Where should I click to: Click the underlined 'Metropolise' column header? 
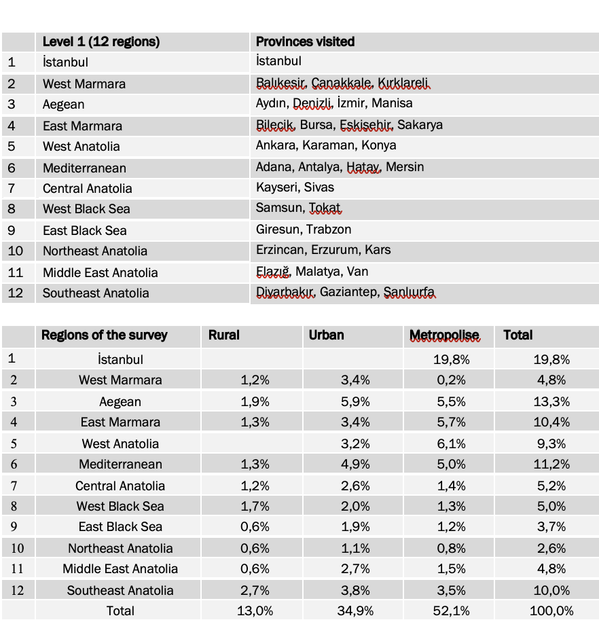[444, 335]
